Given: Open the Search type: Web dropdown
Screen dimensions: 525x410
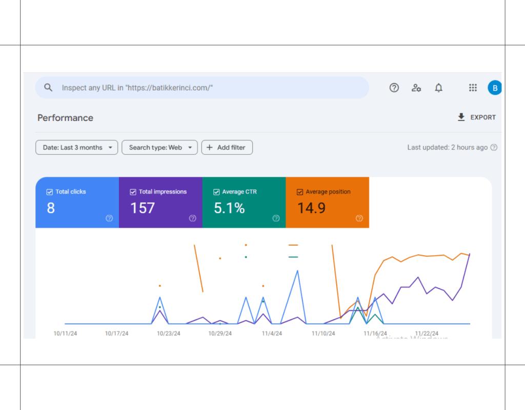Looking at the screenshot, I should pyautogui.click(x=159, y=148).
